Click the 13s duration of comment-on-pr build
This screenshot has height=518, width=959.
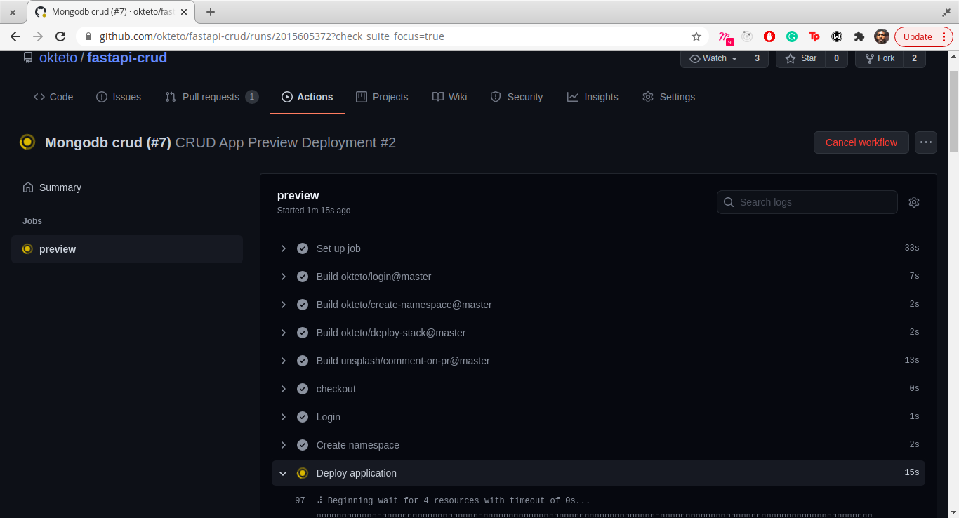coord(912,361)
